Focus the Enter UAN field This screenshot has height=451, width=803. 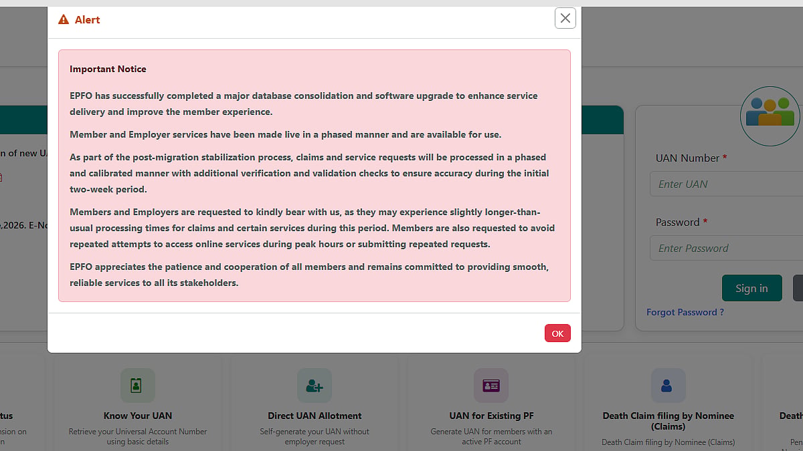click(x=726, y=184)
